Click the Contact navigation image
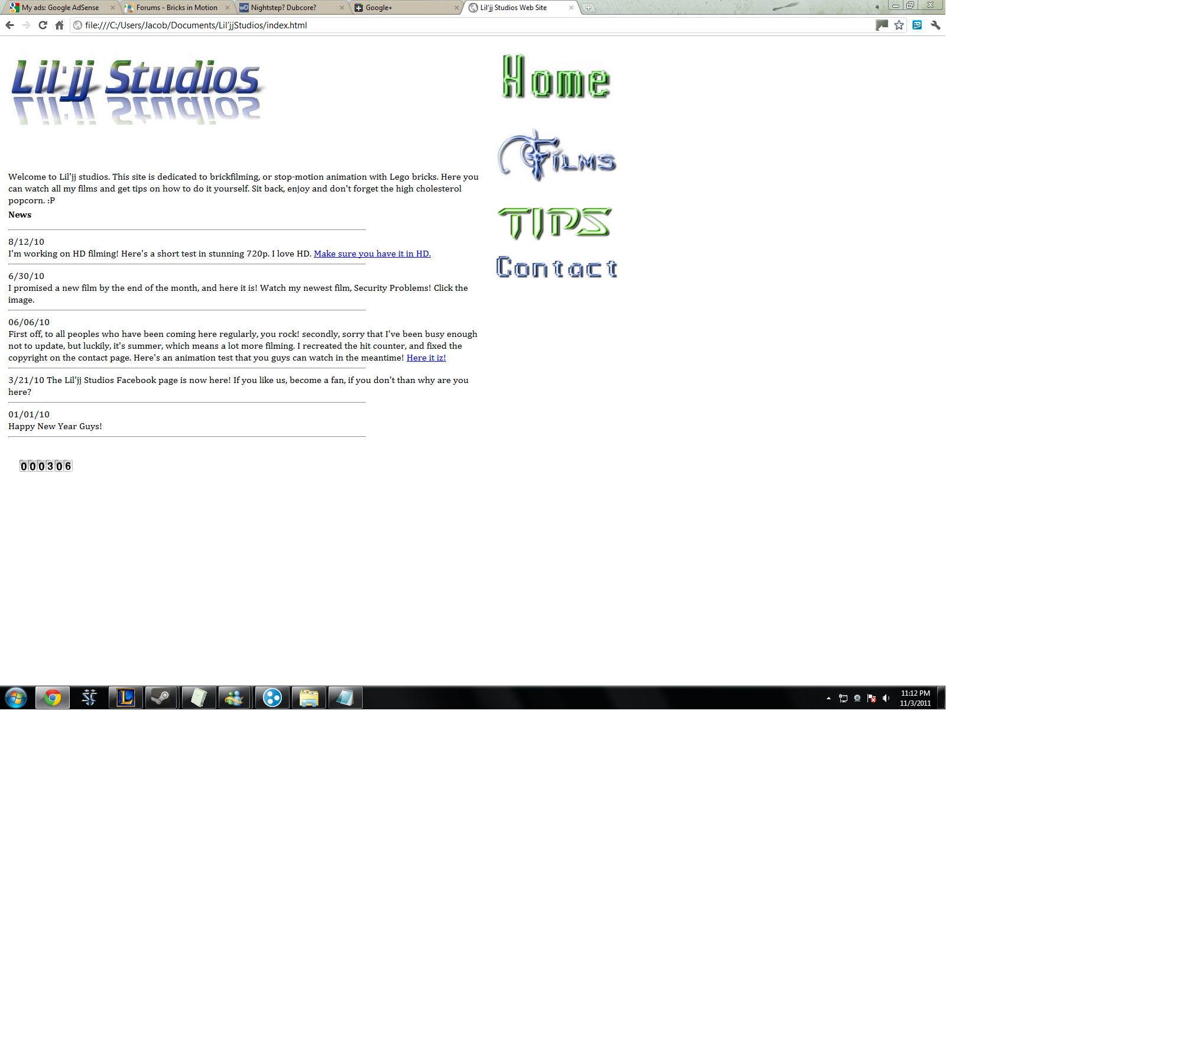 (x=557, y=268)
